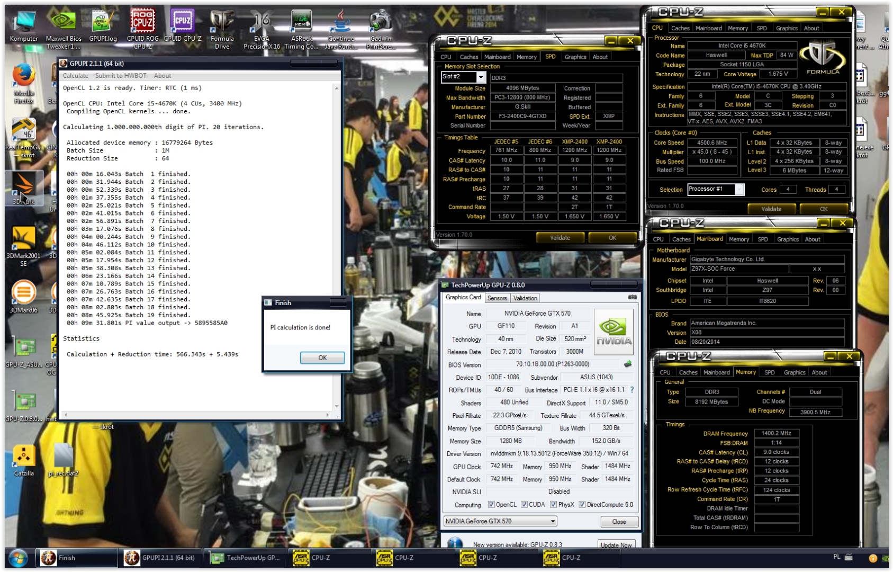Image resolution: width=893 pixels, height=572 pixels.
Task: Launch 3DMark2001 SE desktop icon
Action: tap(23, 246)
